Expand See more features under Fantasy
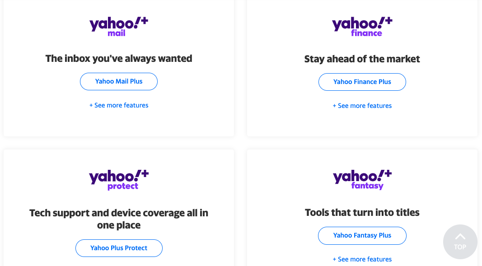Screen dimensions: 482x266 [x=362, y=259]
